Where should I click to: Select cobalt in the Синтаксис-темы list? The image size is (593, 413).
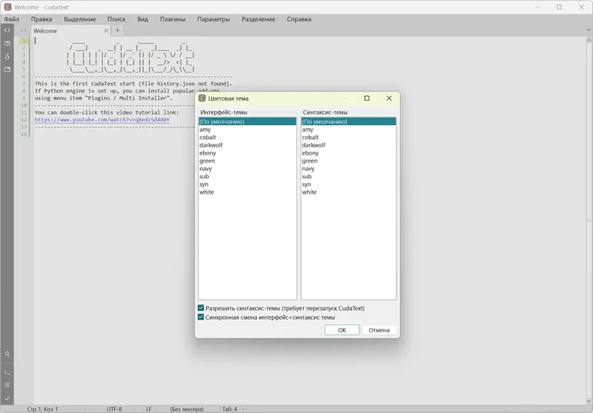tap(348, 138)
